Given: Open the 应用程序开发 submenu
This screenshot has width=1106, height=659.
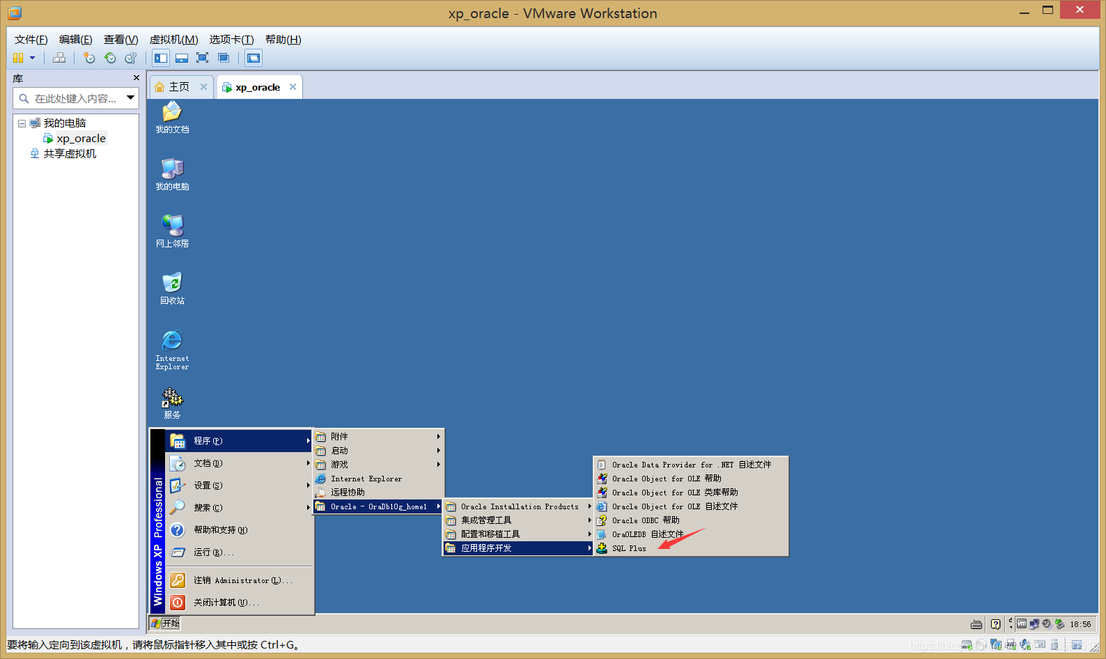Looking at the screenshot, I should click(x=518, y=548).
